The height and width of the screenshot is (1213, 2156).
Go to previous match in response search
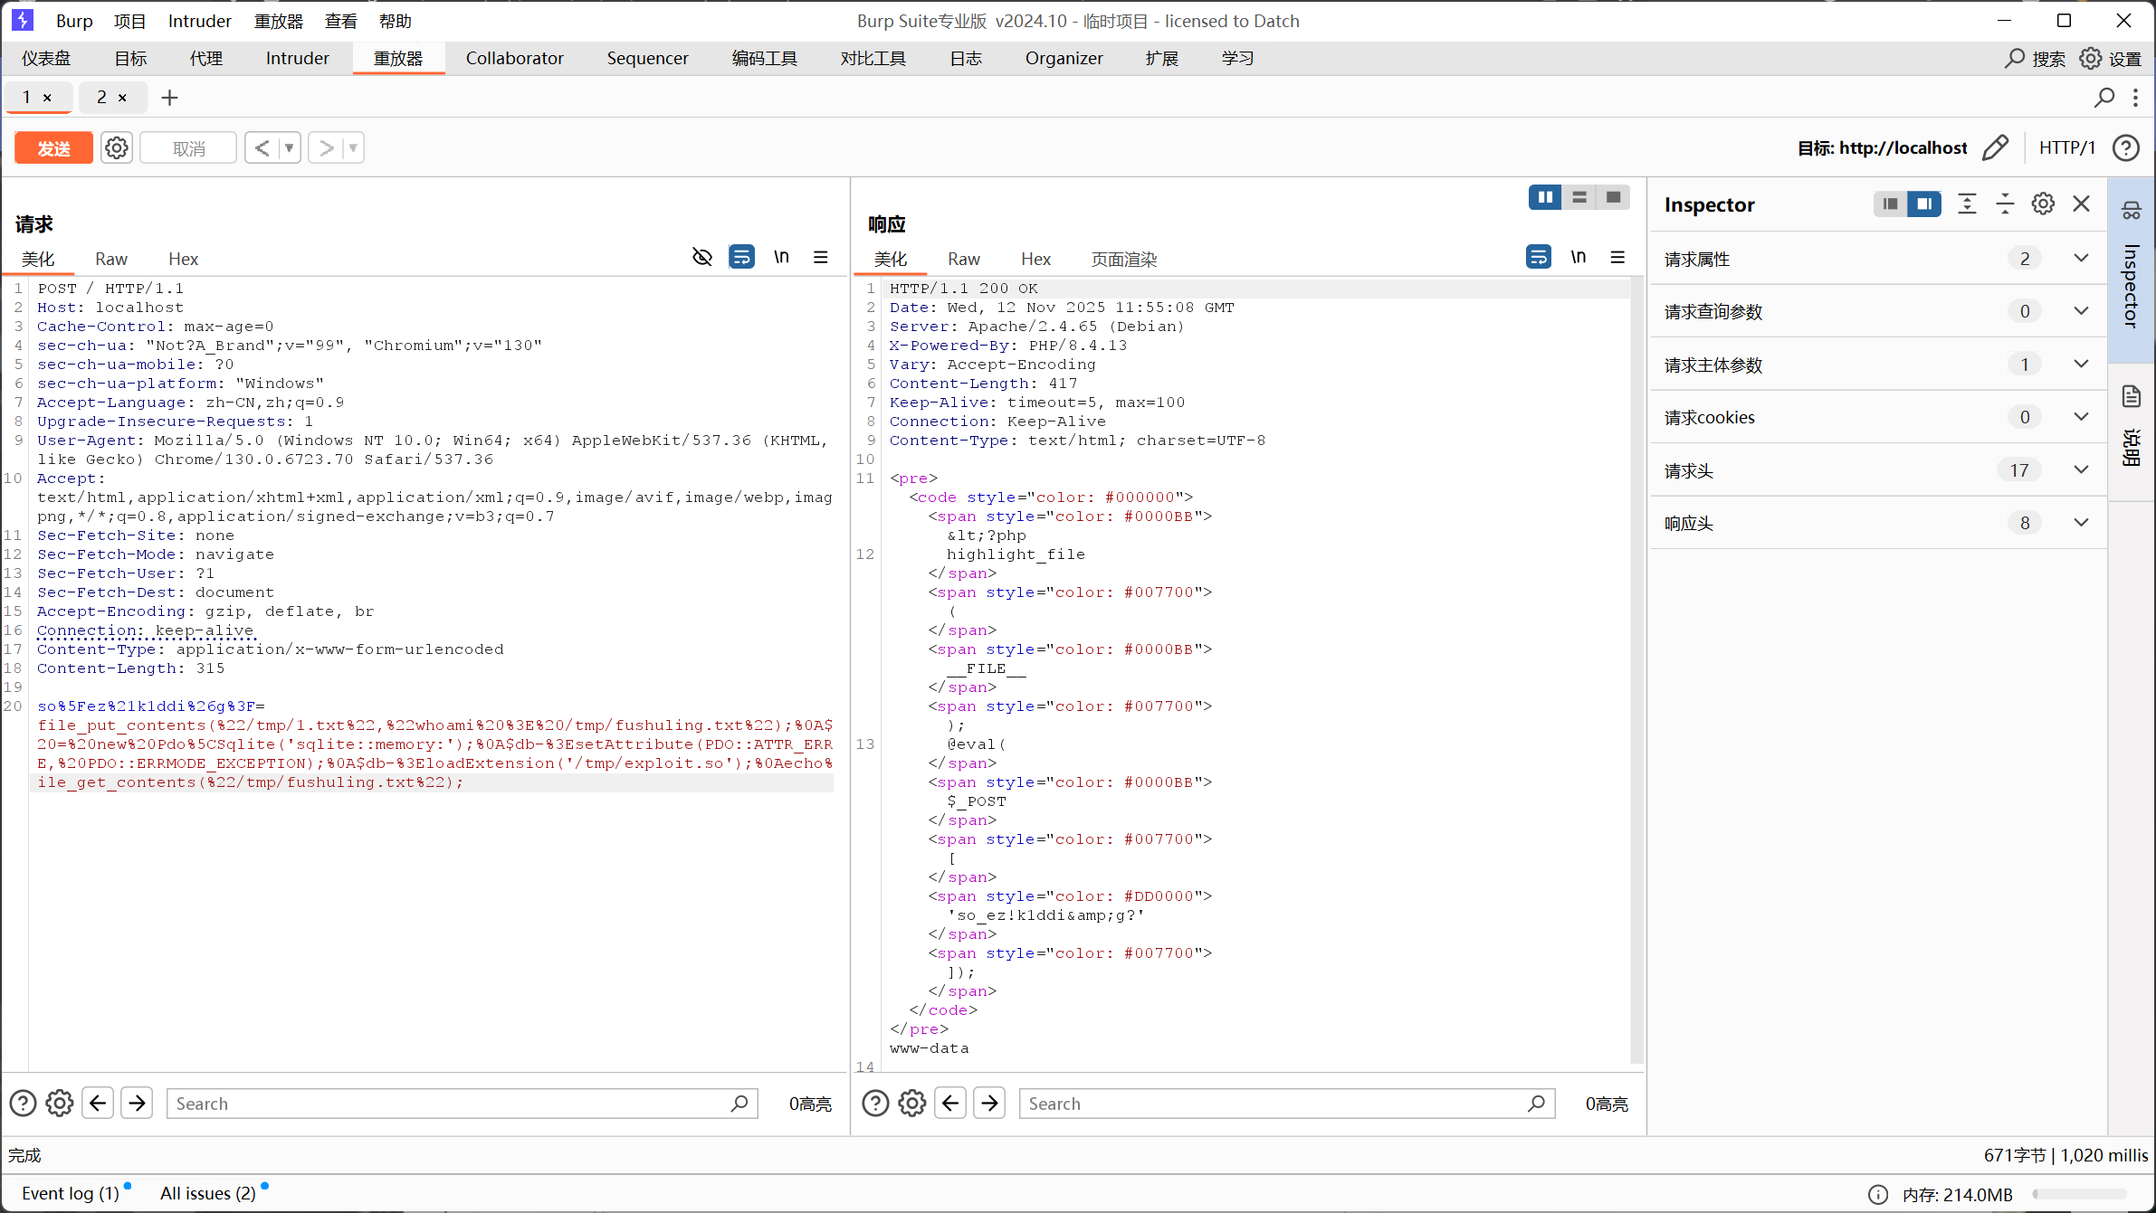pyautogui.click(x=951, y=1104)
